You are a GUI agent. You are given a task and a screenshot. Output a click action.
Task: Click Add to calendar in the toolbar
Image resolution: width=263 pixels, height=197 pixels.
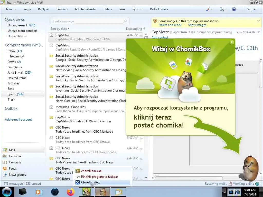click(x=86, y=9)
